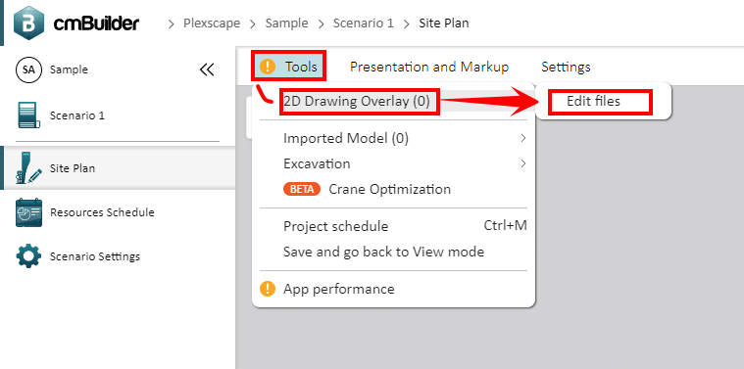Click the SA avatar for Sample
This screenshot has width=744, height=369.
pos(28,69)
